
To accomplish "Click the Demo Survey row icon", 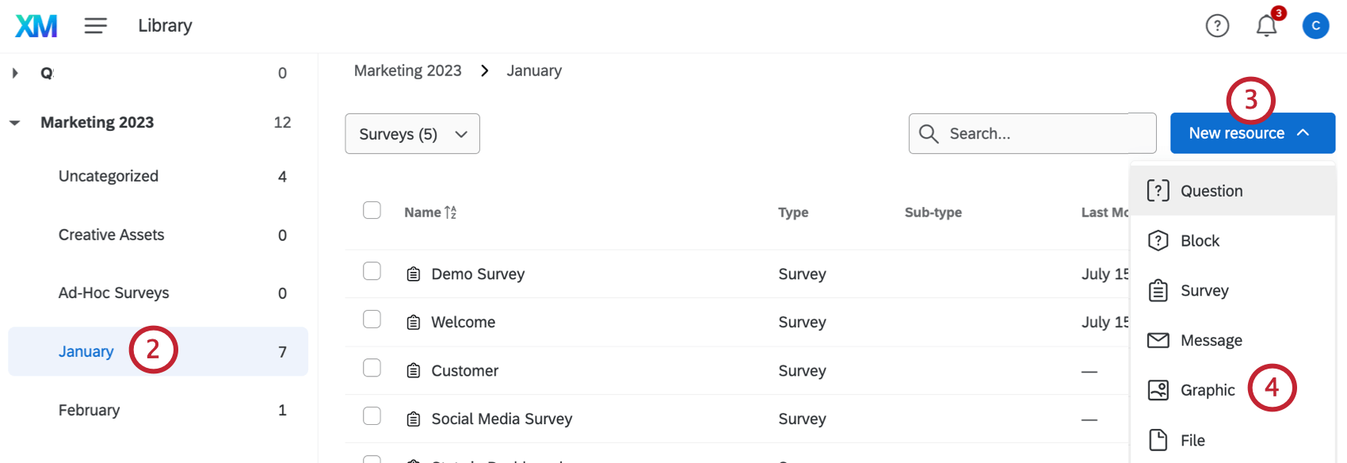I will coord(414,274).
